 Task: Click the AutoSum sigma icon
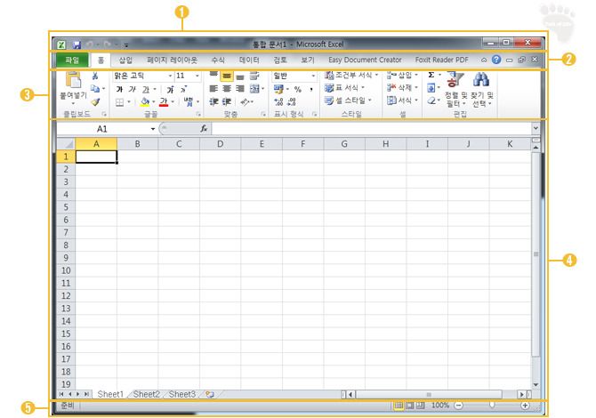(431, 75)
